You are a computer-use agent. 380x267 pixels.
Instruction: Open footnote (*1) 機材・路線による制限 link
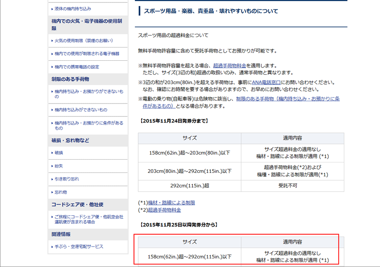[171, 203]
